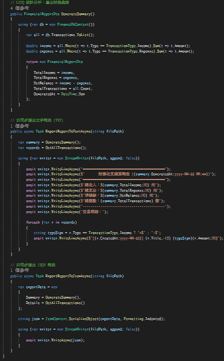Click the 'var summary = GenerateSummary();' line
The height and width of the screenshot is (361, 224).
[50, 143]
